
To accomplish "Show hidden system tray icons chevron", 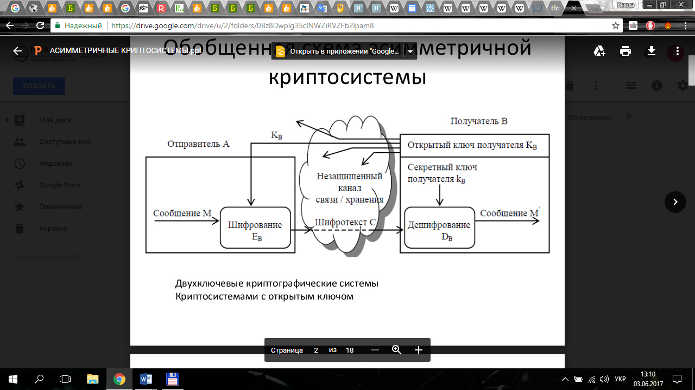I will tap(565, 379).
